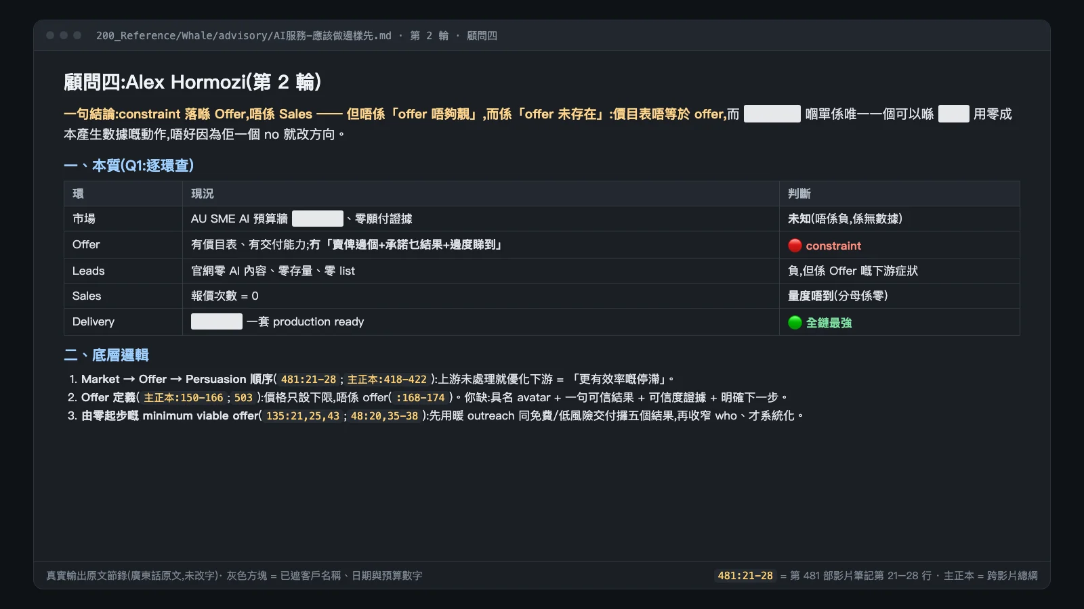
Task: Click redacted block in the 市場 row
Action: tap(318, 219)
